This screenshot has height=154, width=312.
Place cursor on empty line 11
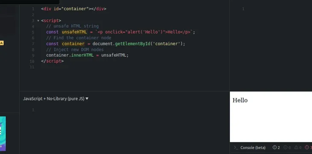131,67
